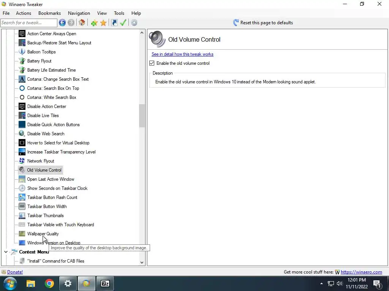The height and width of the screenshot is (291, 389).
Task: Click the Disable Quick Action Buttons icon
Action: point(22,124)
